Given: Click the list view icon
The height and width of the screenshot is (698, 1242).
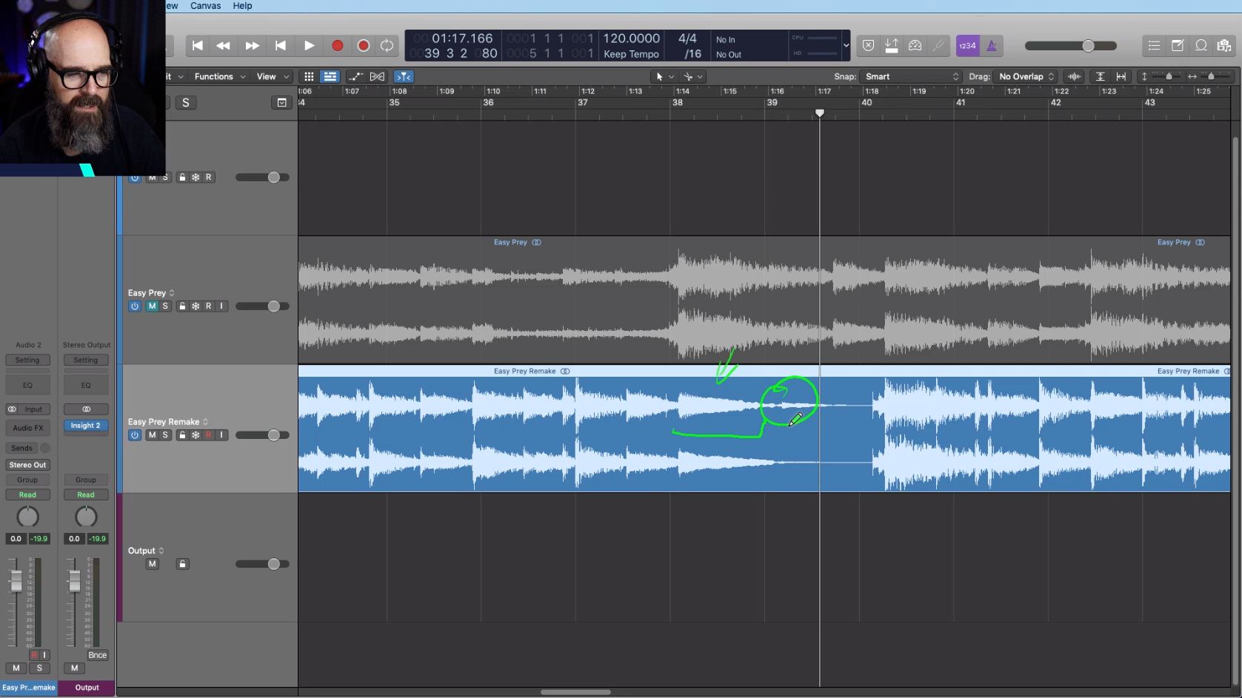Looking at the screenshot, I should (x=330, y=77).
